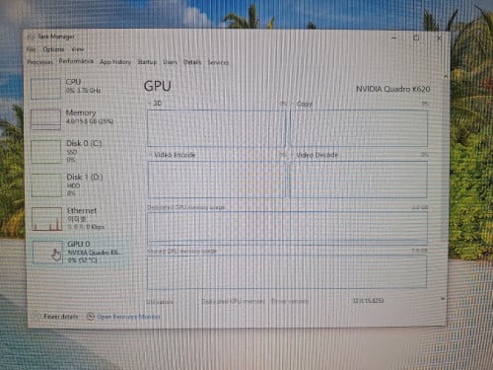The height and width of the screenshot is (370, 493).
Task: Select the GPU 0 graph thumbnail
Action: pyautogui.click(x=47, y=252)
